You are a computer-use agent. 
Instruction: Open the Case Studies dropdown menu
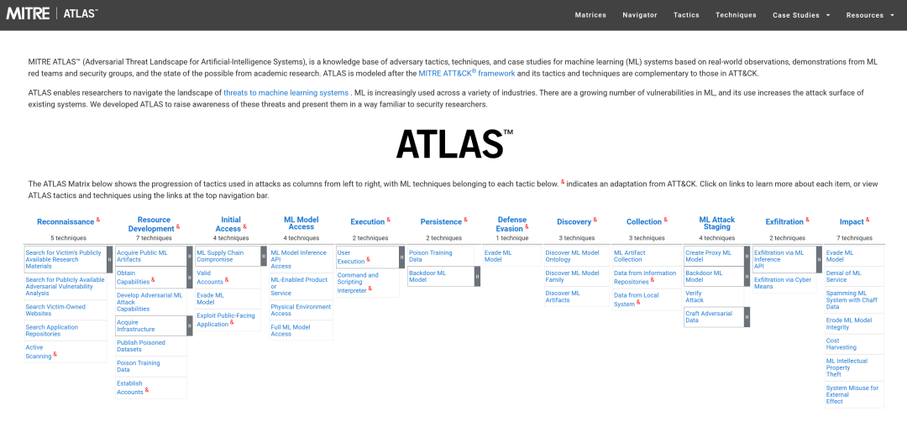pos(801,15)
